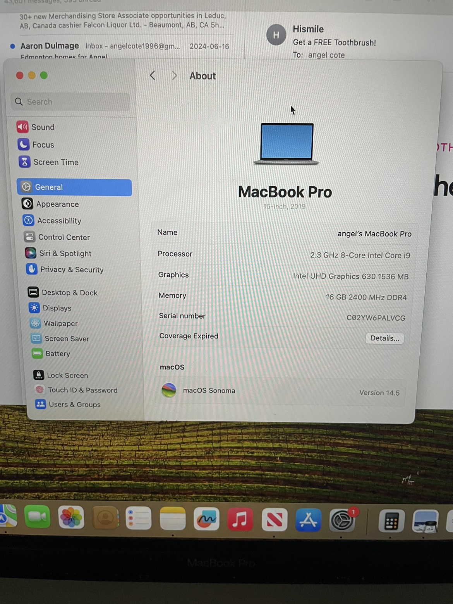Open Photos from the Dock
Screen dimensions: 453x604
[71, 517]
